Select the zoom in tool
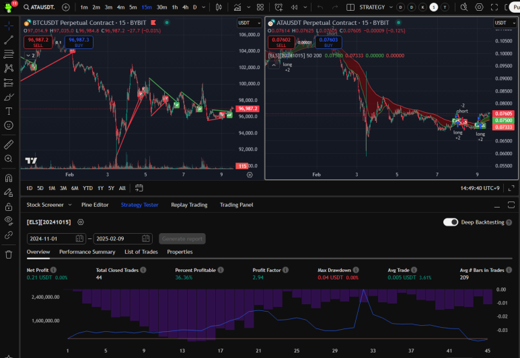Image resolution: width=520 pixels, height=358 pixels. [x=9, y=159]
